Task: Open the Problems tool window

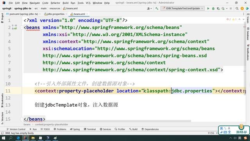Action: pyautogui.click(x=60, y=129)
